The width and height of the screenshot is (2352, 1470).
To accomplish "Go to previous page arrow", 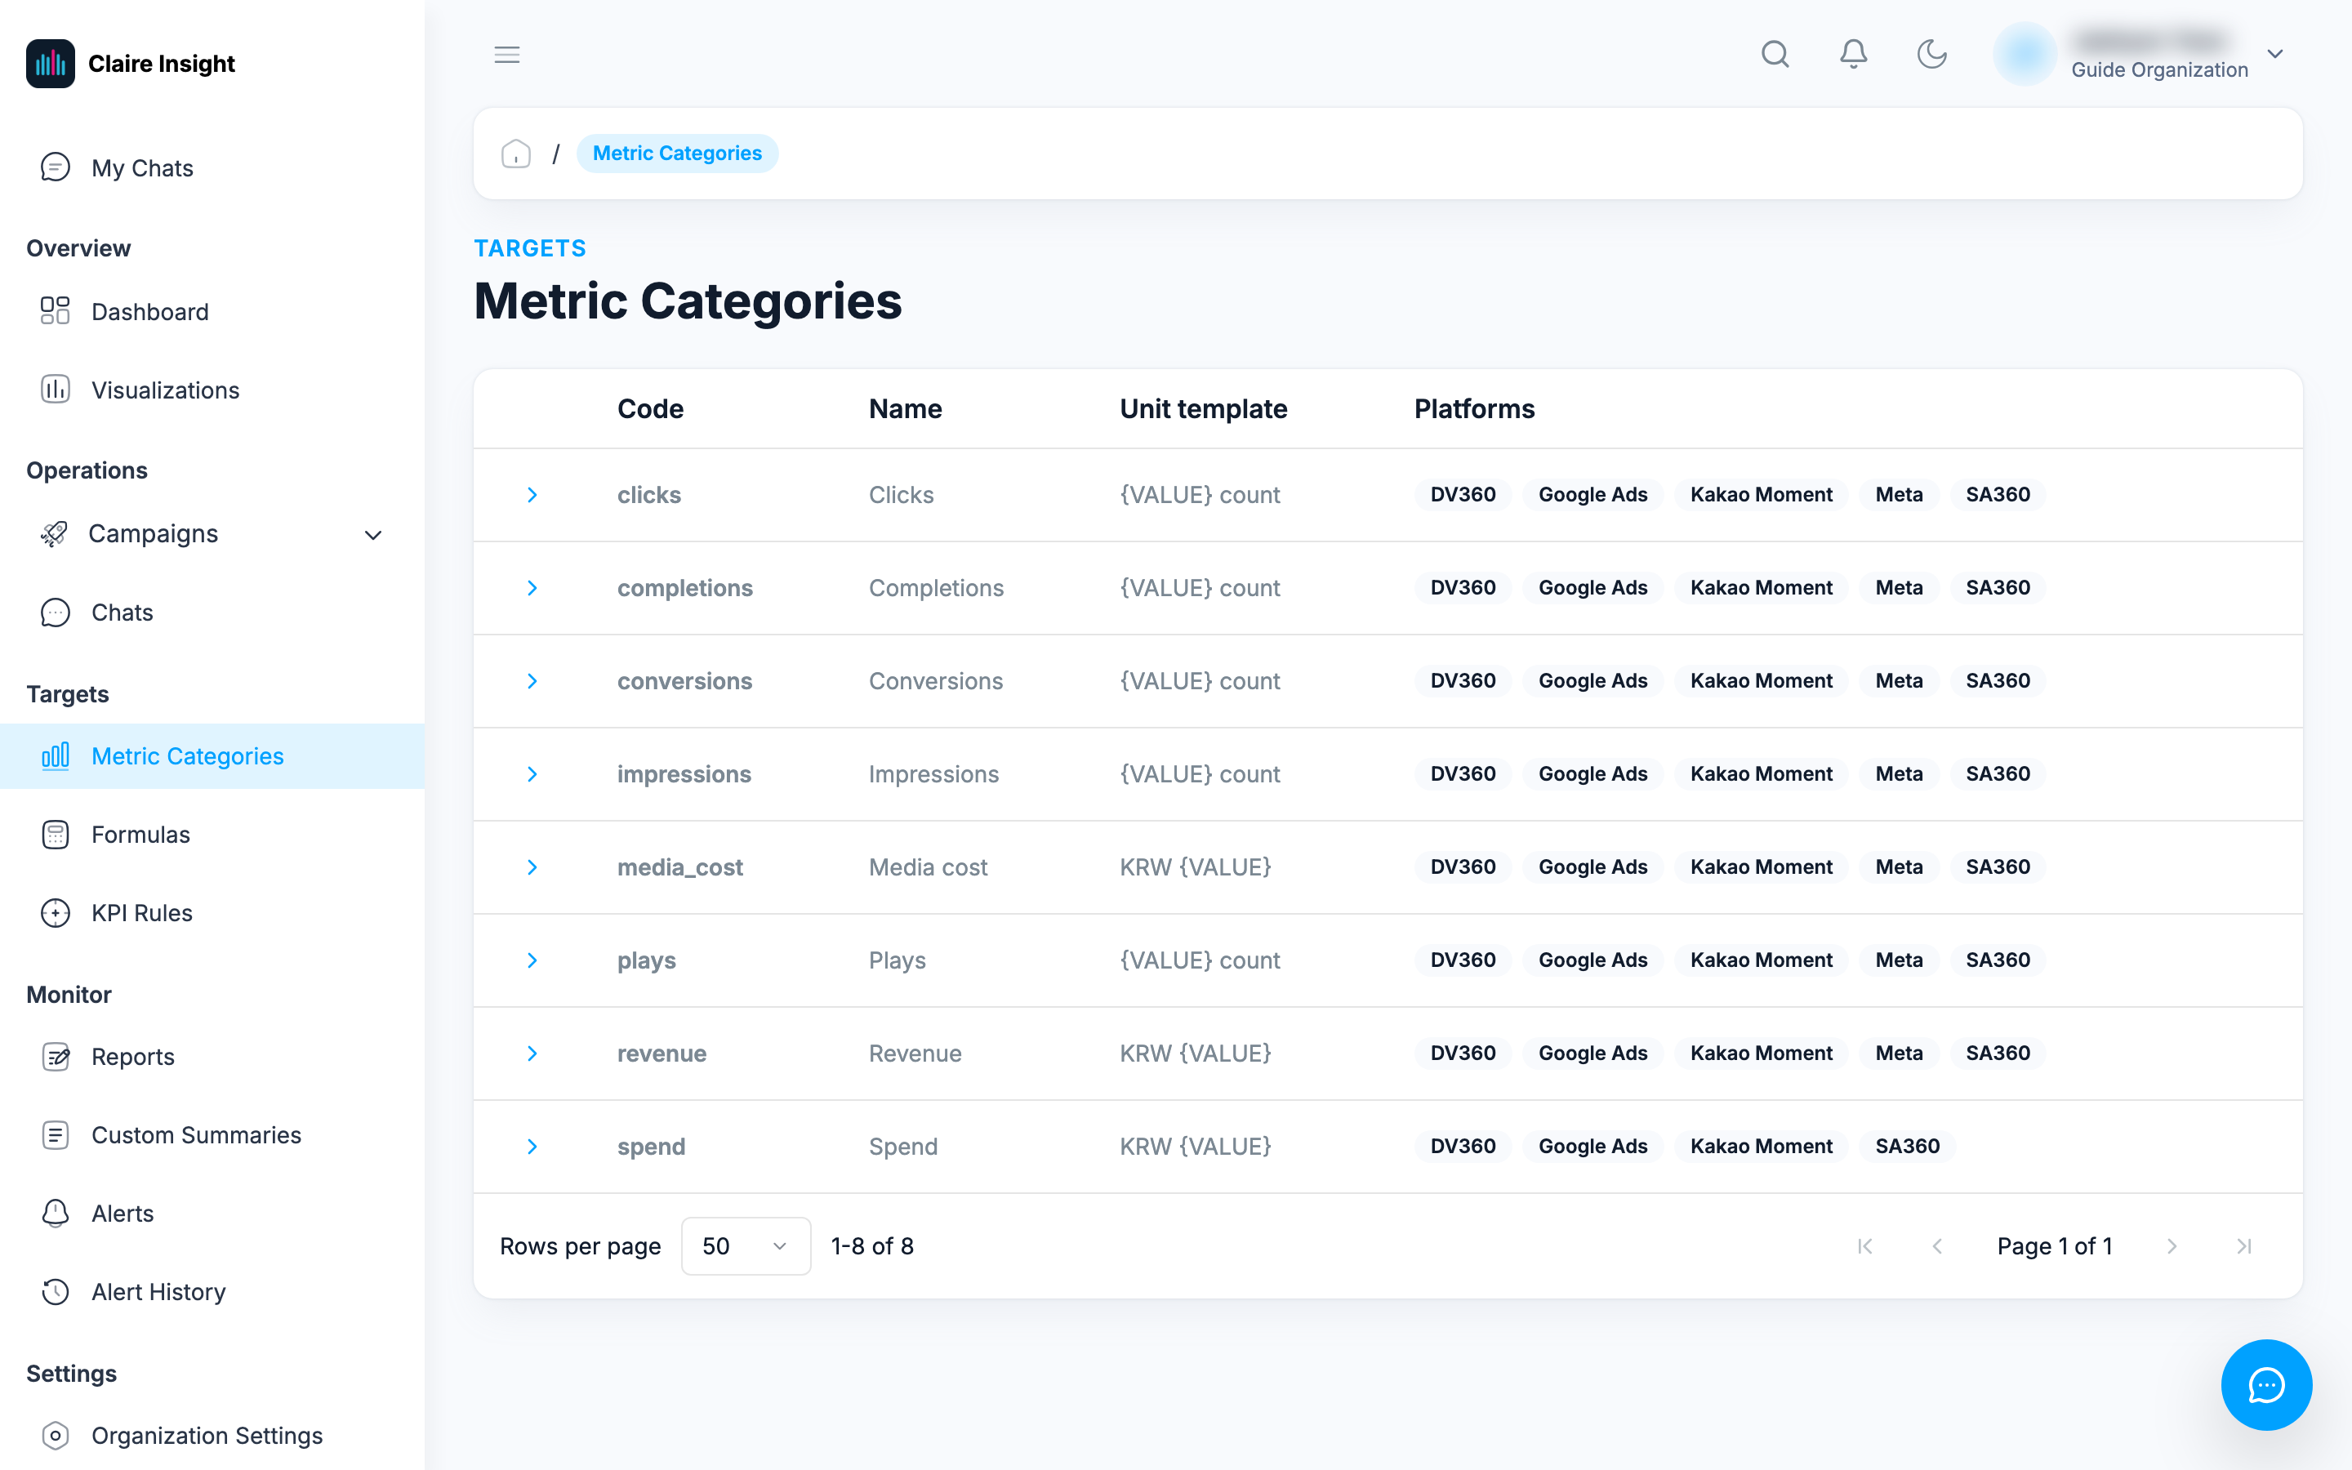I will pyautogui.click(x=1937, y=1246).
